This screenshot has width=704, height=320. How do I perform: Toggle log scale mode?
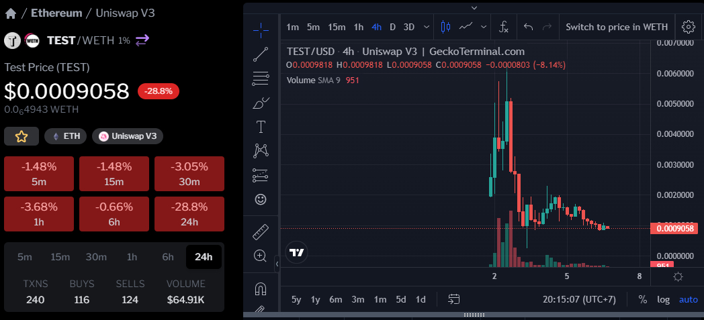(x=664, y=299)
